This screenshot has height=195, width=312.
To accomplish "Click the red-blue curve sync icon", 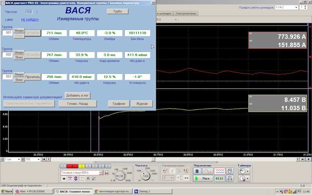I will pyautogui.click(x=165, y=171).
